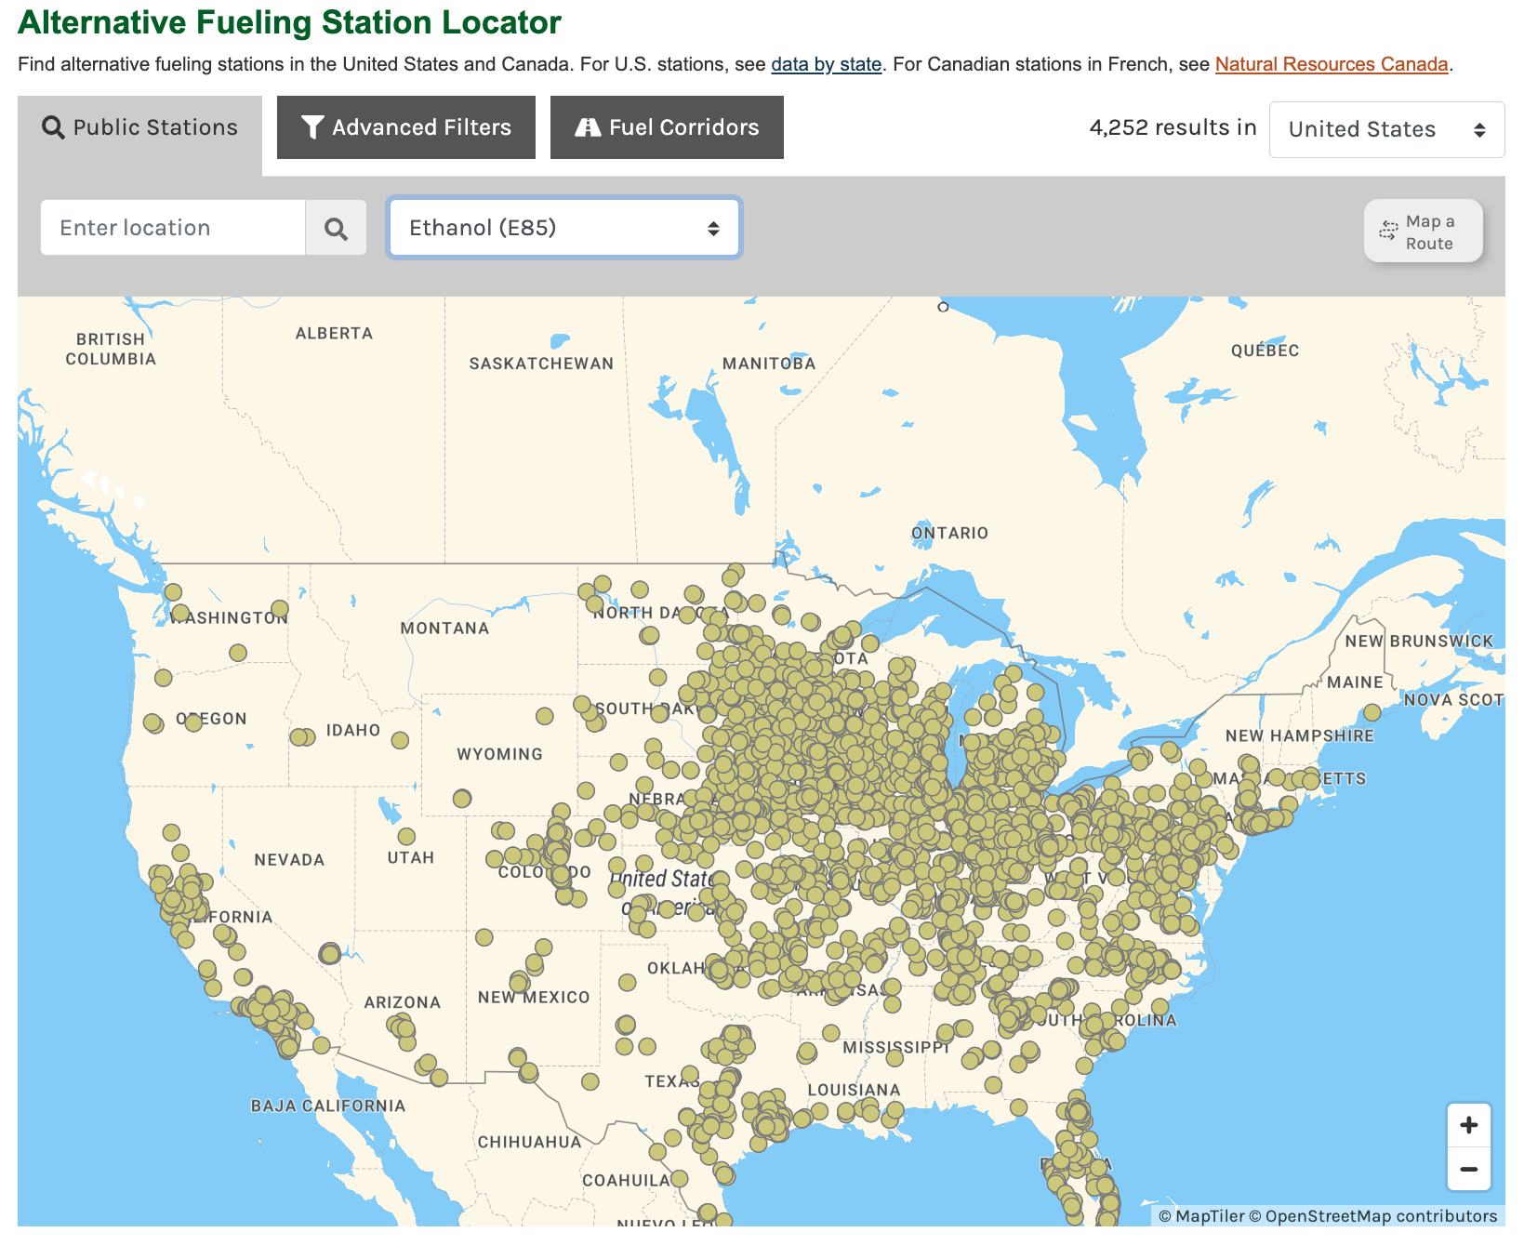
Task: Focus the Enter location text field
Action: click(173, 228)
